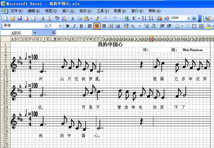
Task: Open the zoom 100% dropdown
Action: 188,18
